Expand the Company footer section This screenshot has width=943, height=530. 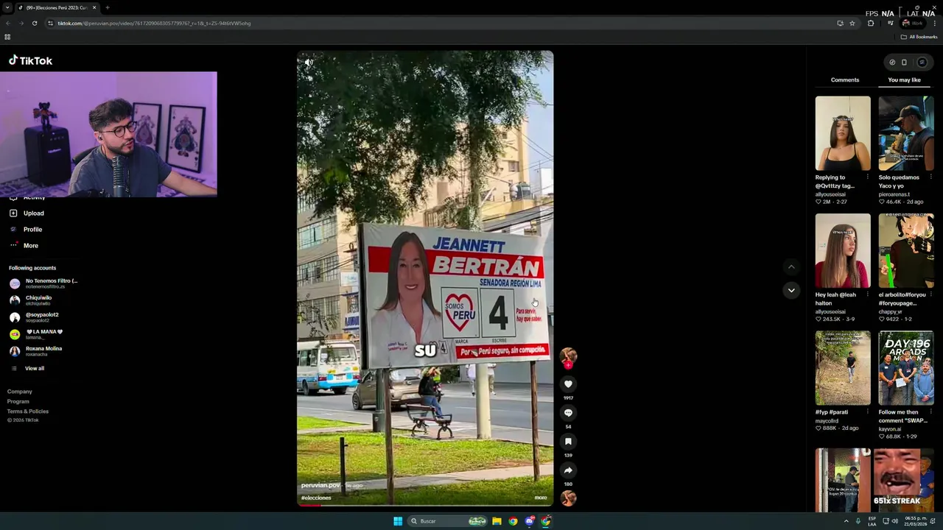pos(20,392)
